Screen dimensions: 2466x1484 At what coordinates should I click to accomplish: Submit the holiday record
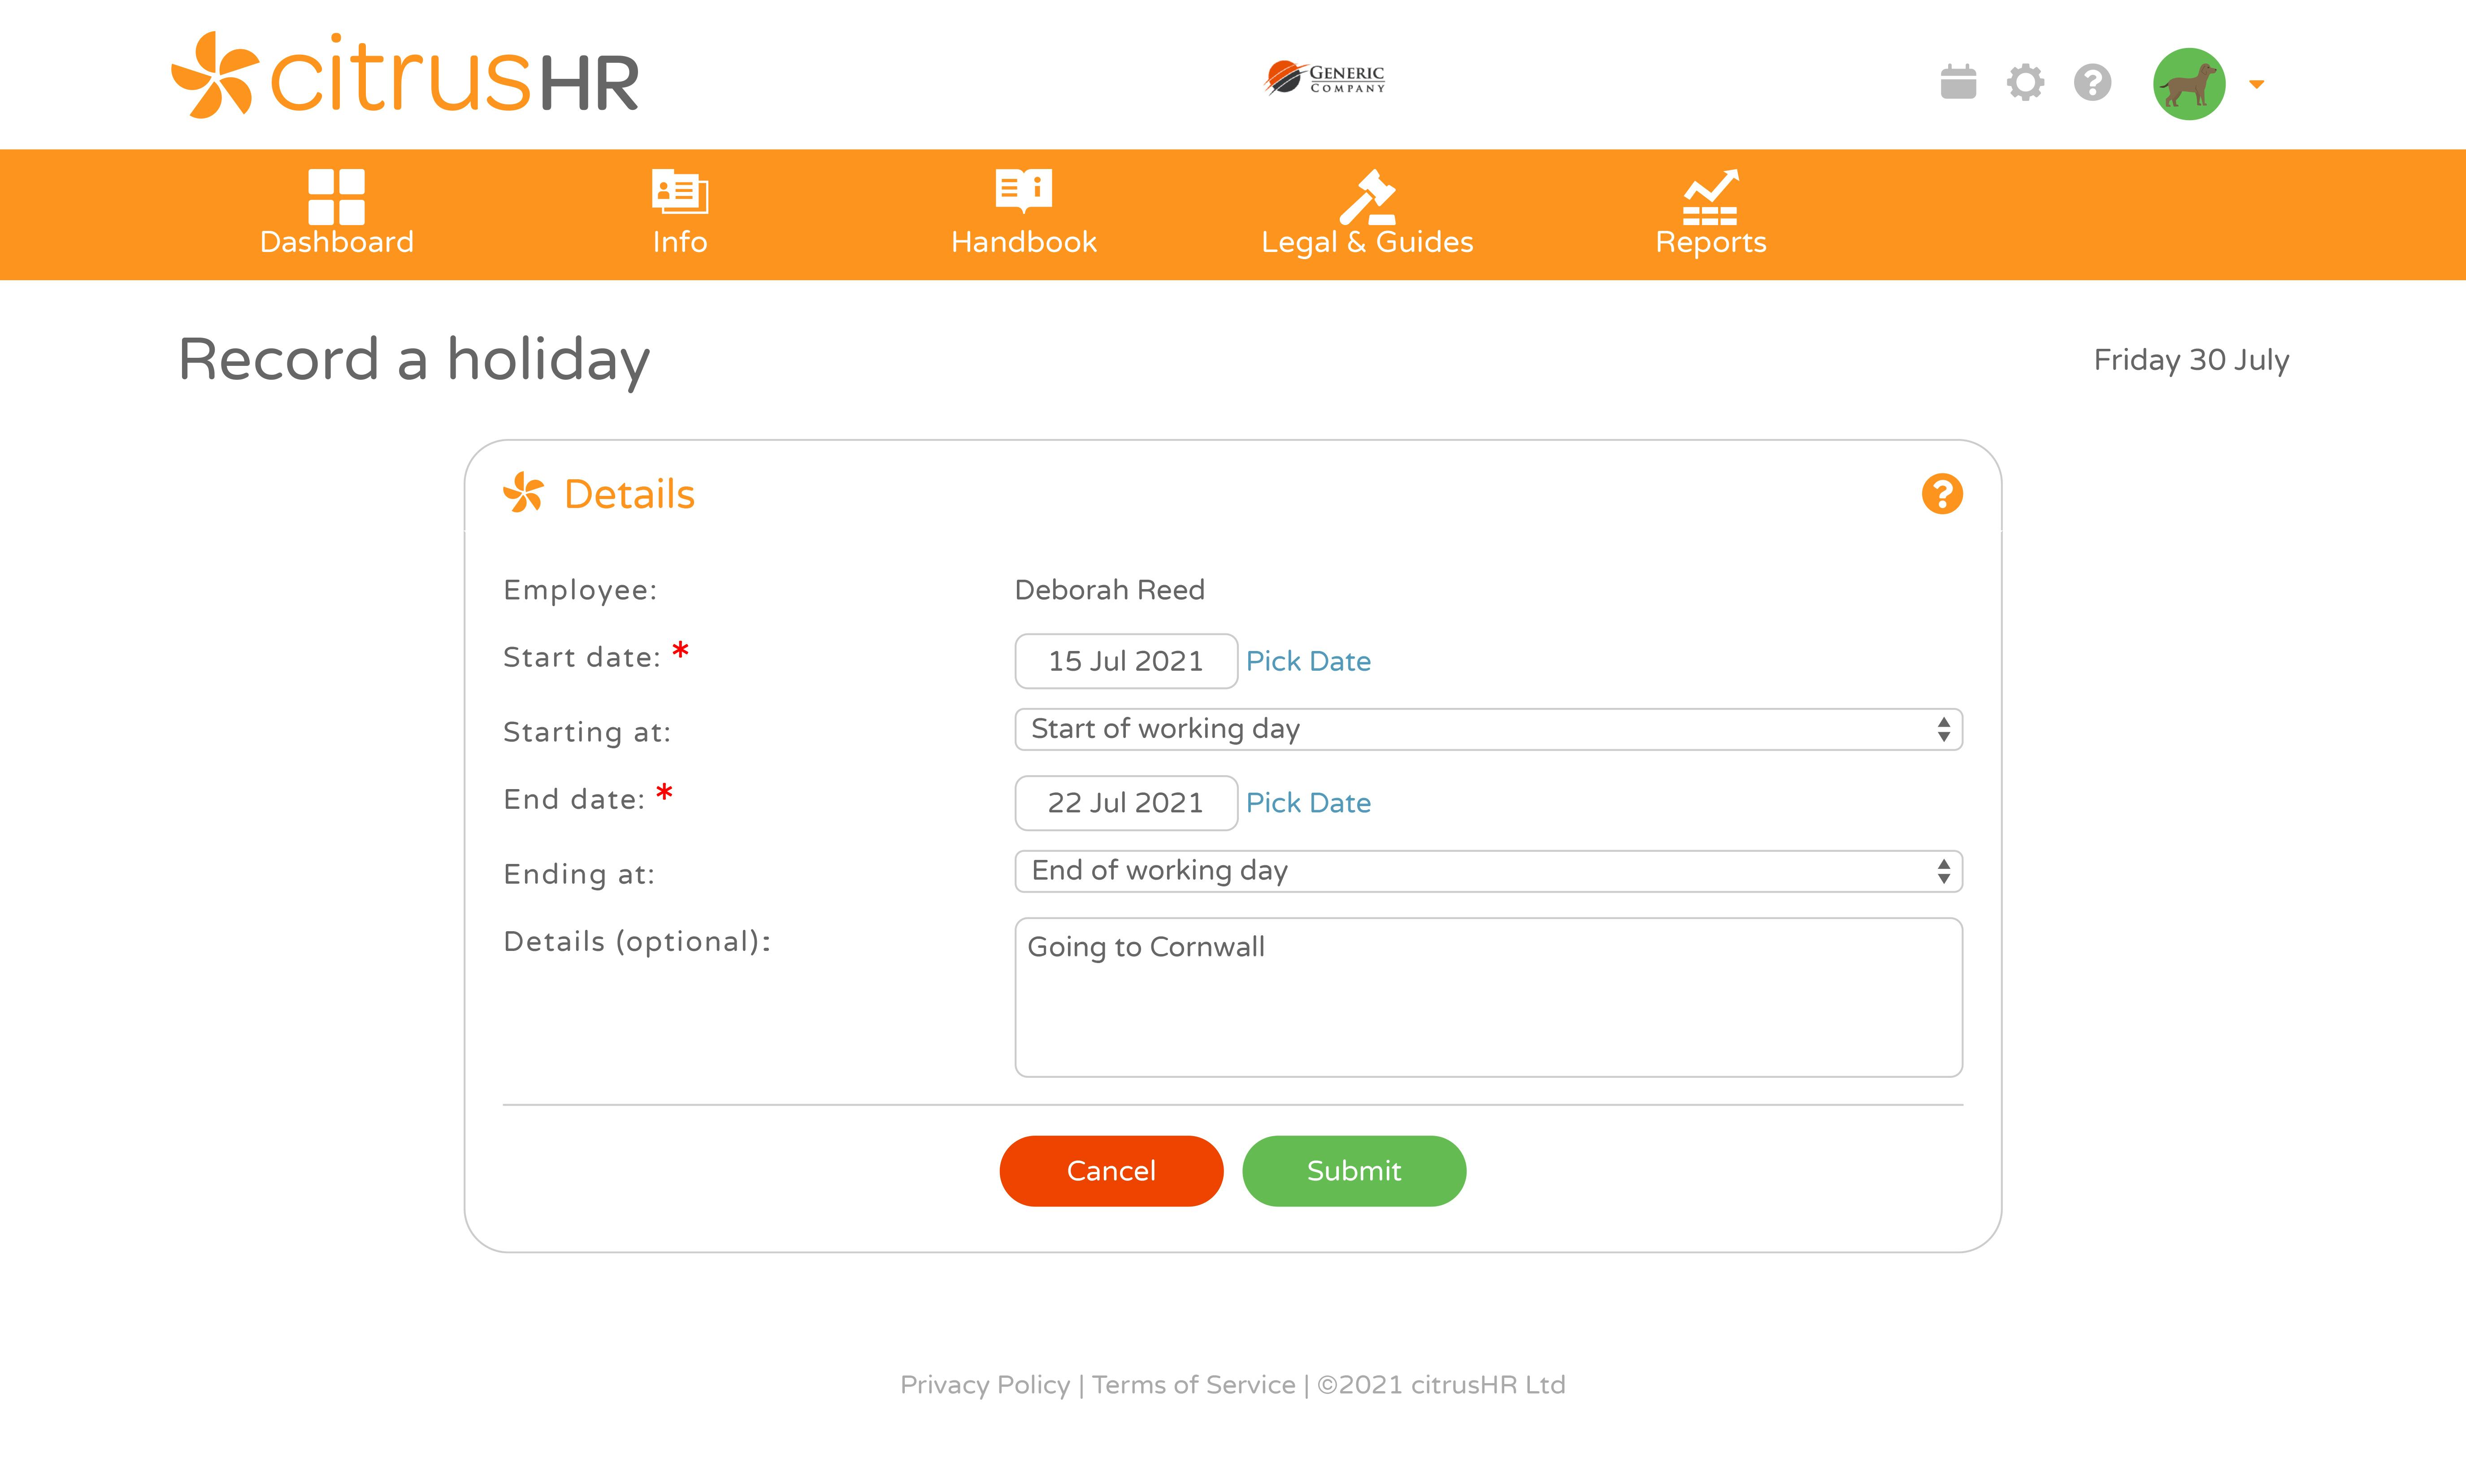[1354, 1171]
